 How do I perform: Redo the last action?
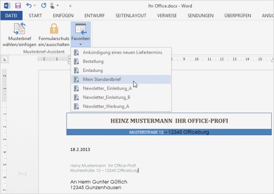[43, 5]
